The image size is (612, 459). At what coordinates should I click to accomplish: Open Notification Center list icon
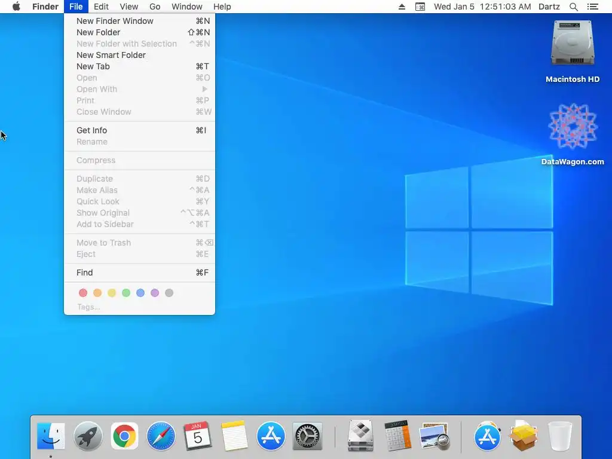click(x=593, y=7)
